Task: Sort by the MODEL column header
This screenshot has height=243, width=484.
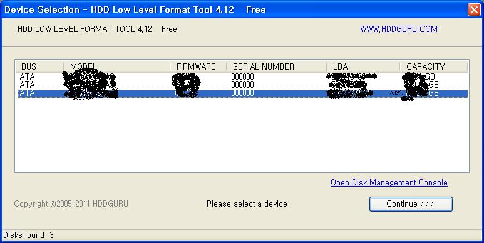Action: pyautogui.click(x=116, y=66)
